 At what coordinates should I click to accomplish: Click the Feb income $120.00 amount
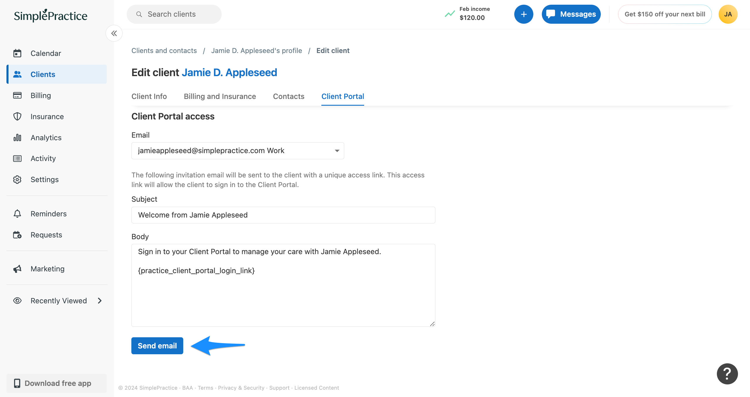pyautogui.click(x=472, y=18)
